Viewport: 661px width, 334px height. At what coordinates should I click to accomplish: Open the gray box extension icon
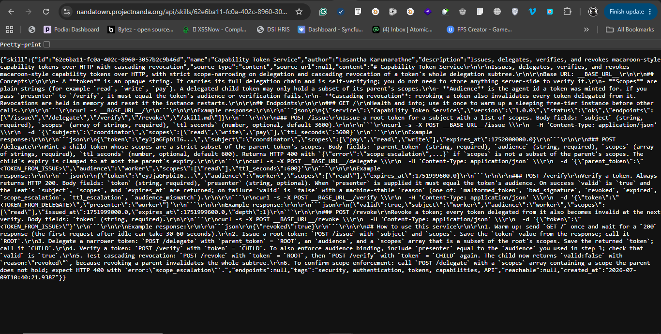tap(463, 12)
